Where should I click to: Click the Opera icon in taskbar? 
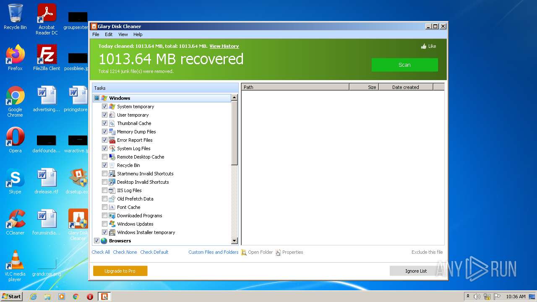90,297
